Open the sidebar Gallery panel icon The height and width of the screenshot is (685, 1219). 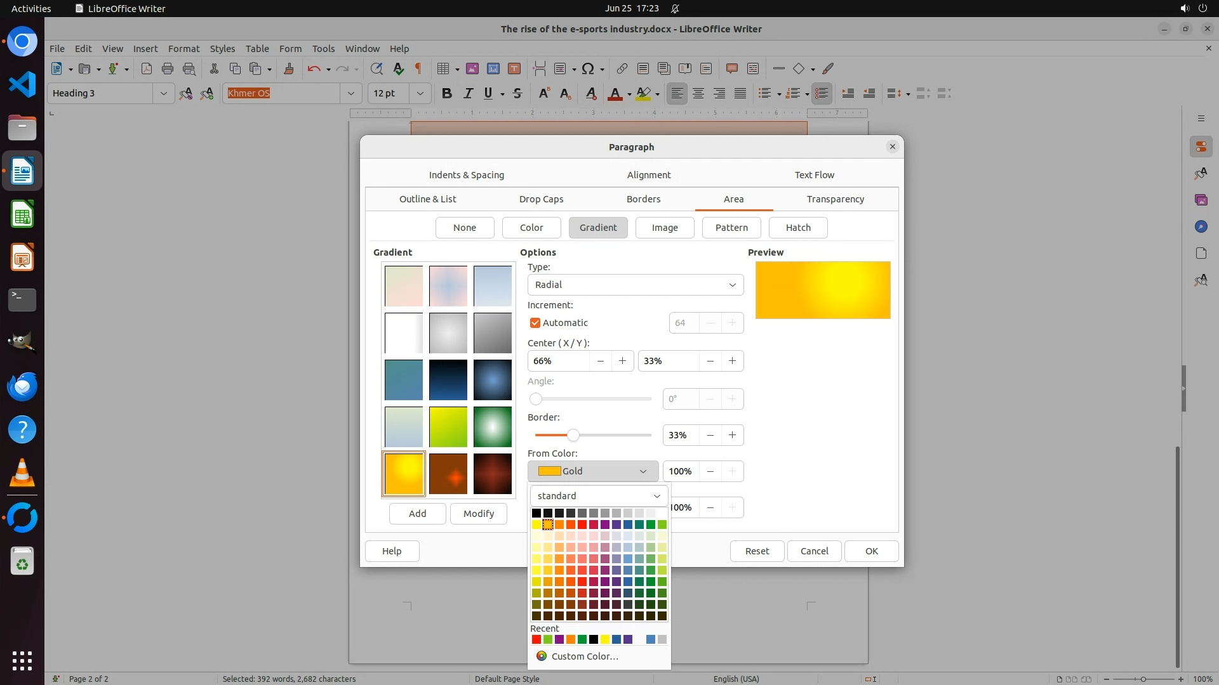[1201, 200]
